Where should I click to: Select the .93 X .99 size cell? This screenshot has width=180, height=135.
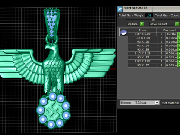click(x=142, y=49)
